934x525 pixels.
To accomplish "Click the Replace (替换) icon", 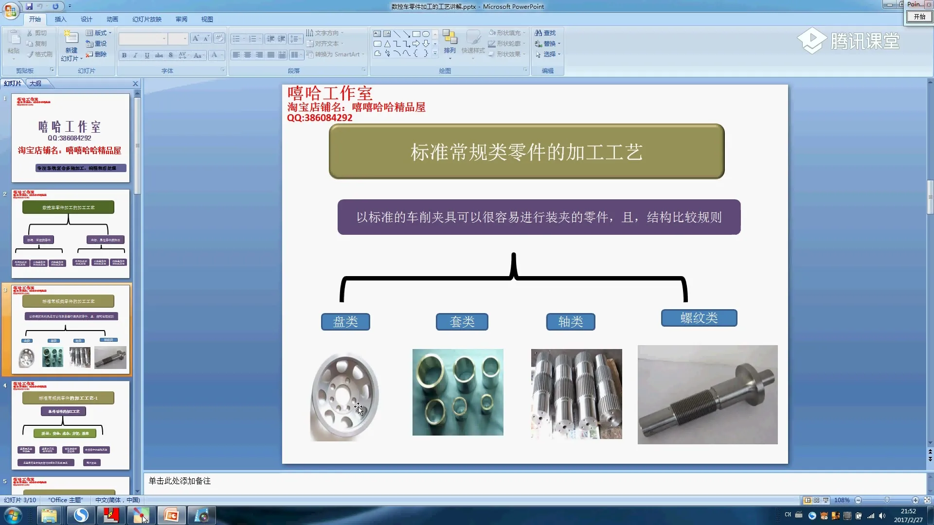I will pyautogui.click(x=540, y=43).
